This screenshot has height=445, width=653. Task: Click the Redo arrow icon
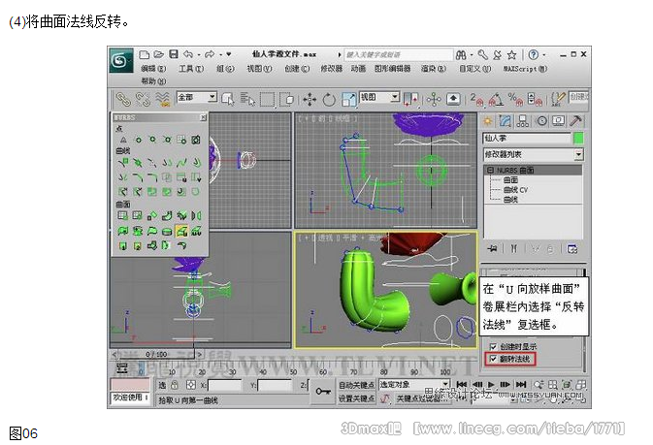[x=210, y=54]
